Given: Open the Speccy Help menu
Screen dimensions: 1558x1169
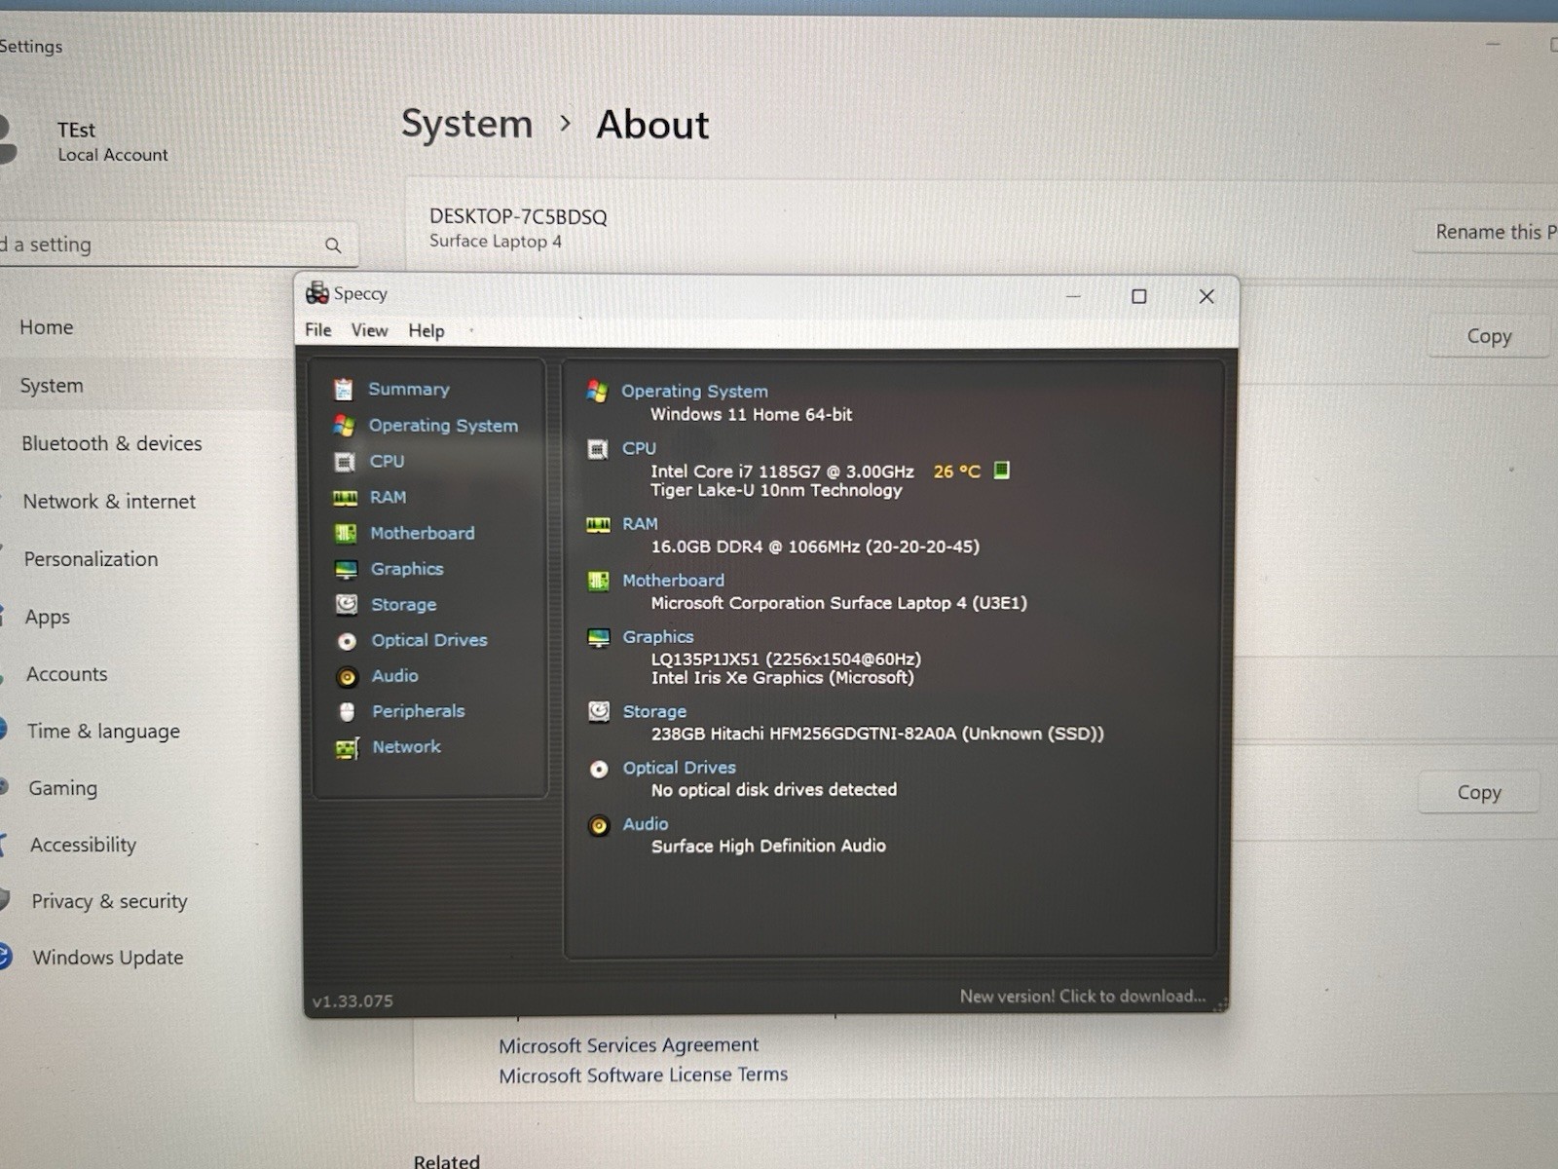Looking at the screenshot, I should [427, 331].
